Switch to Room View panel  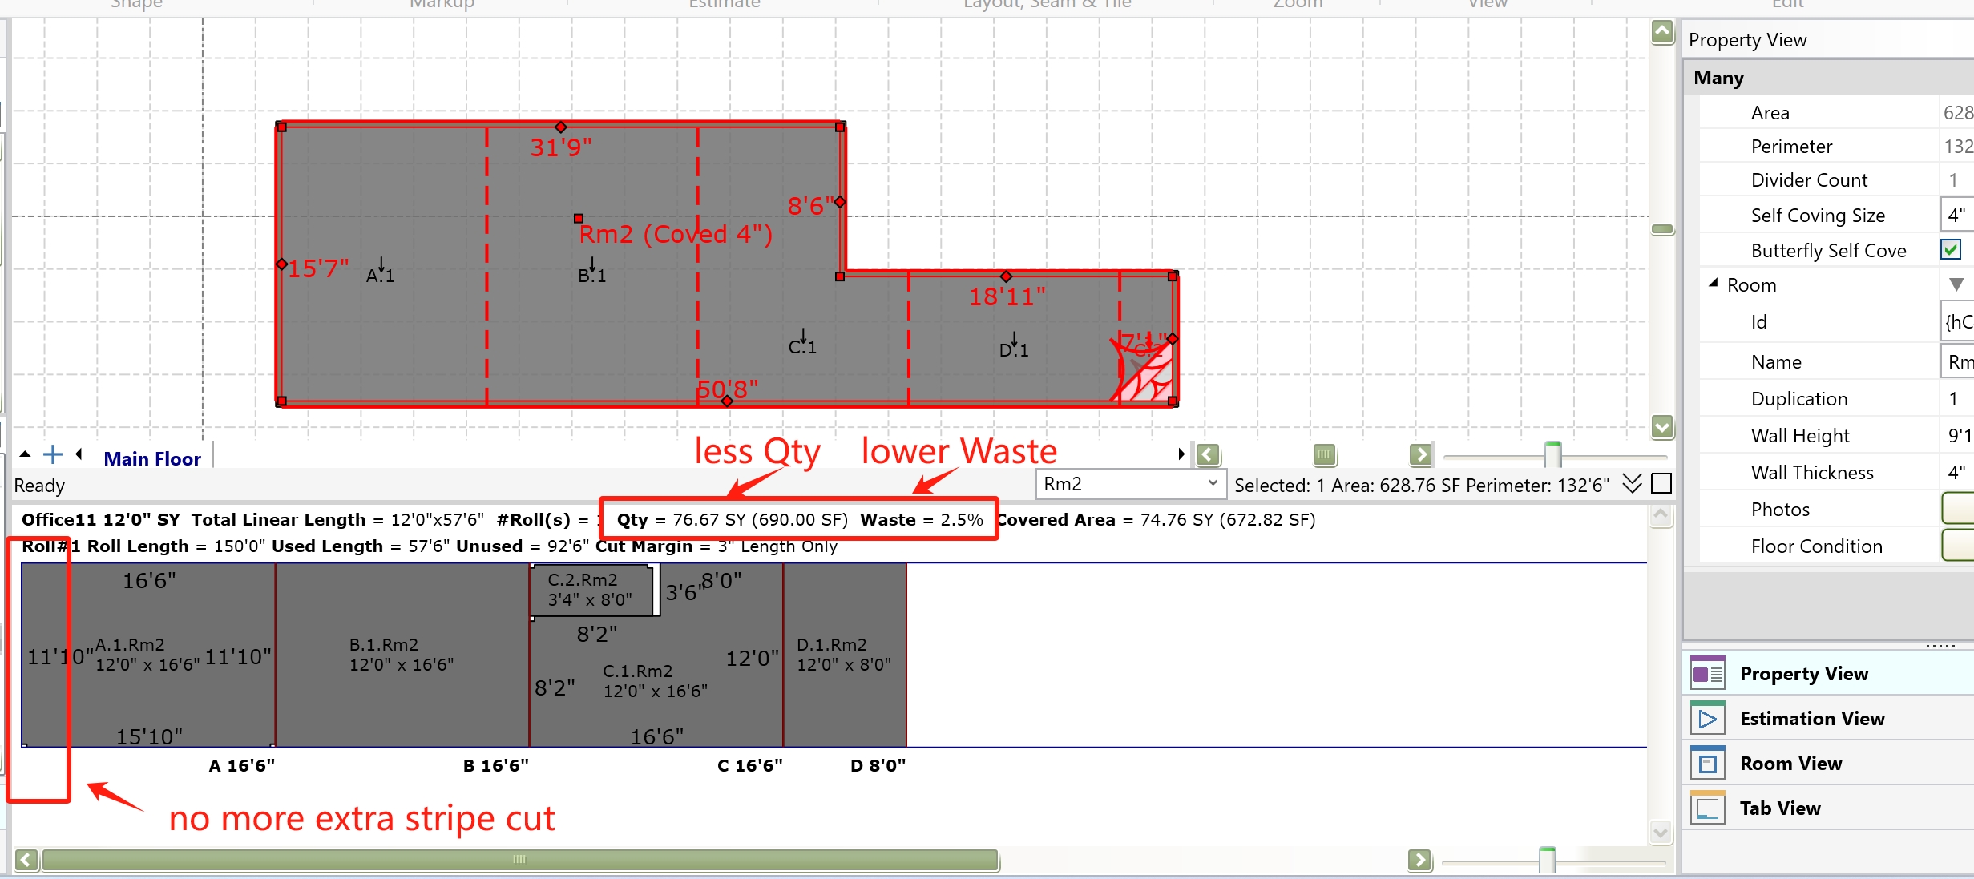1790,764
